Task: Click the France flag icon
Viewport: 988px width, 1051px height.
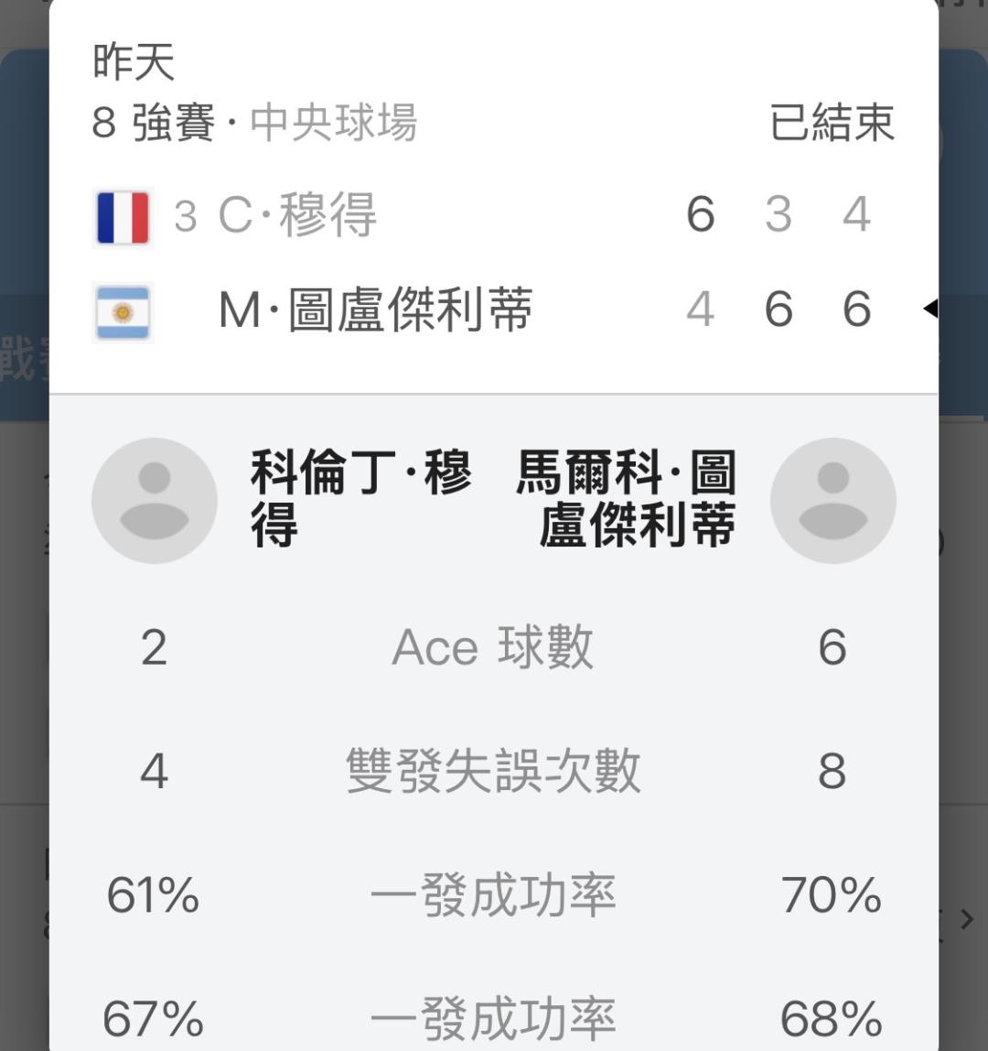Action: 123,218
